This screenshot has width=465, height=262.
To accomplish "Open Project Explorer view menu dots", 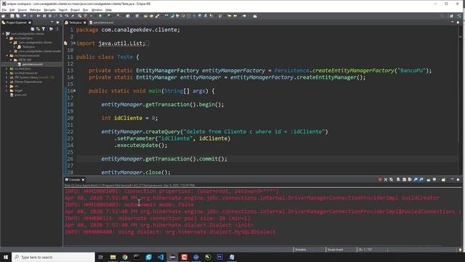I will tap(57, 29).
